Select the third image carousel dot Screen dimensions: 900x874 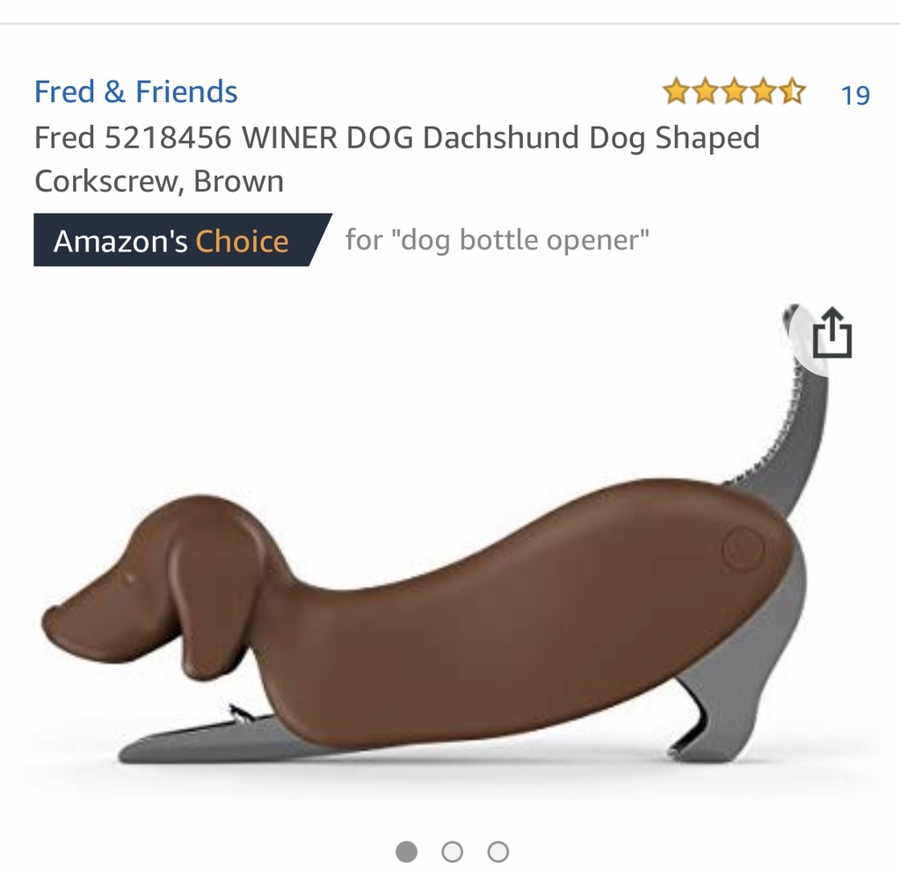pos(498,851)
